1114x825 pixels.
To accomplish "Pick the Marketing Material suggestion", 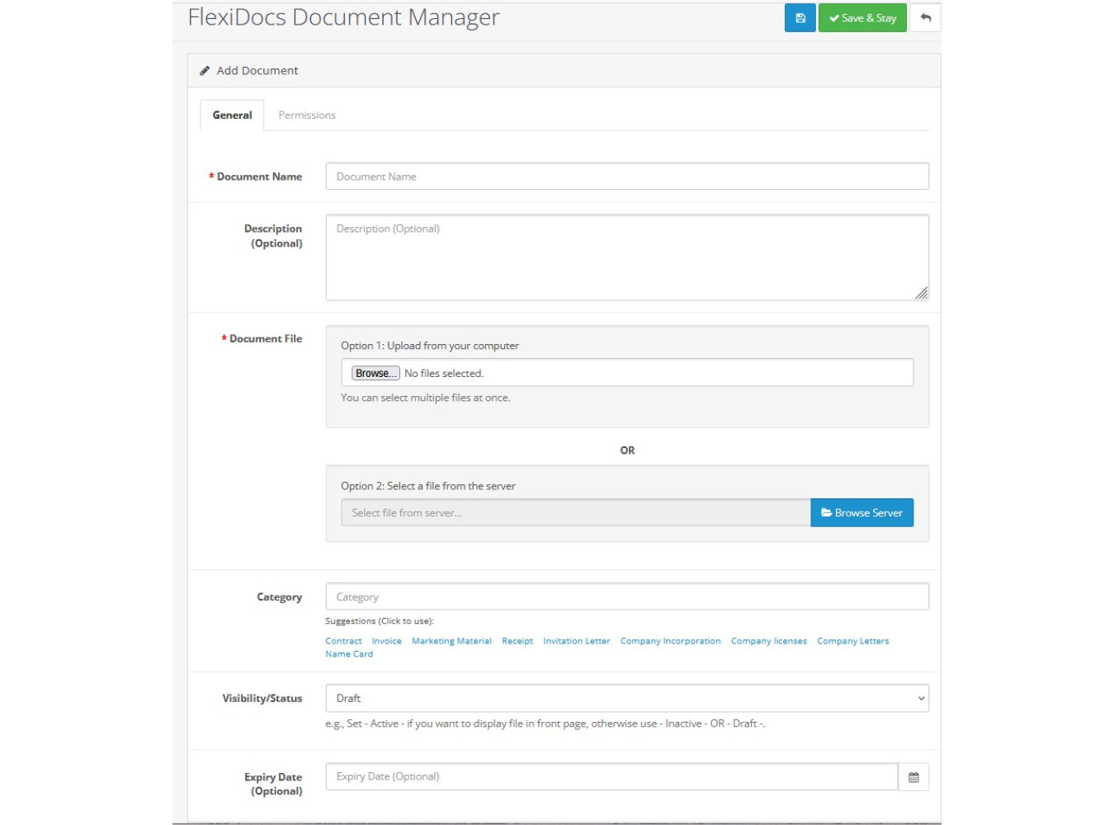I will click(x=451, y=641).
